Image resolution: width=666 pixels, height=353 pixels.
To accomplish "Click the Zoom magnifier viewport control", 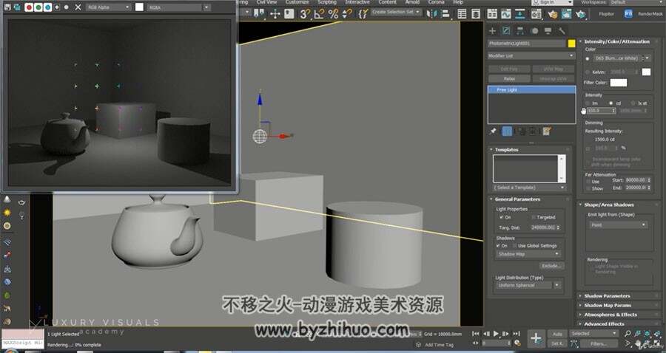I will click(628, 334).
